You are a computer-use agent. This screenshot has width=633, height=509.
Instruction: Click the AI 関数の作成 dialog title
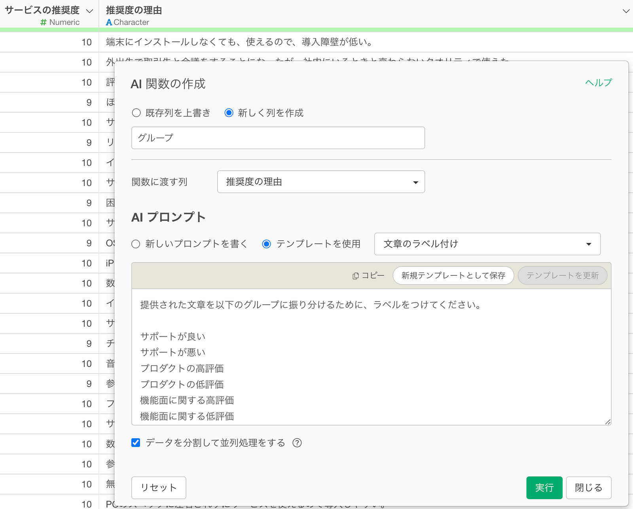168,84
